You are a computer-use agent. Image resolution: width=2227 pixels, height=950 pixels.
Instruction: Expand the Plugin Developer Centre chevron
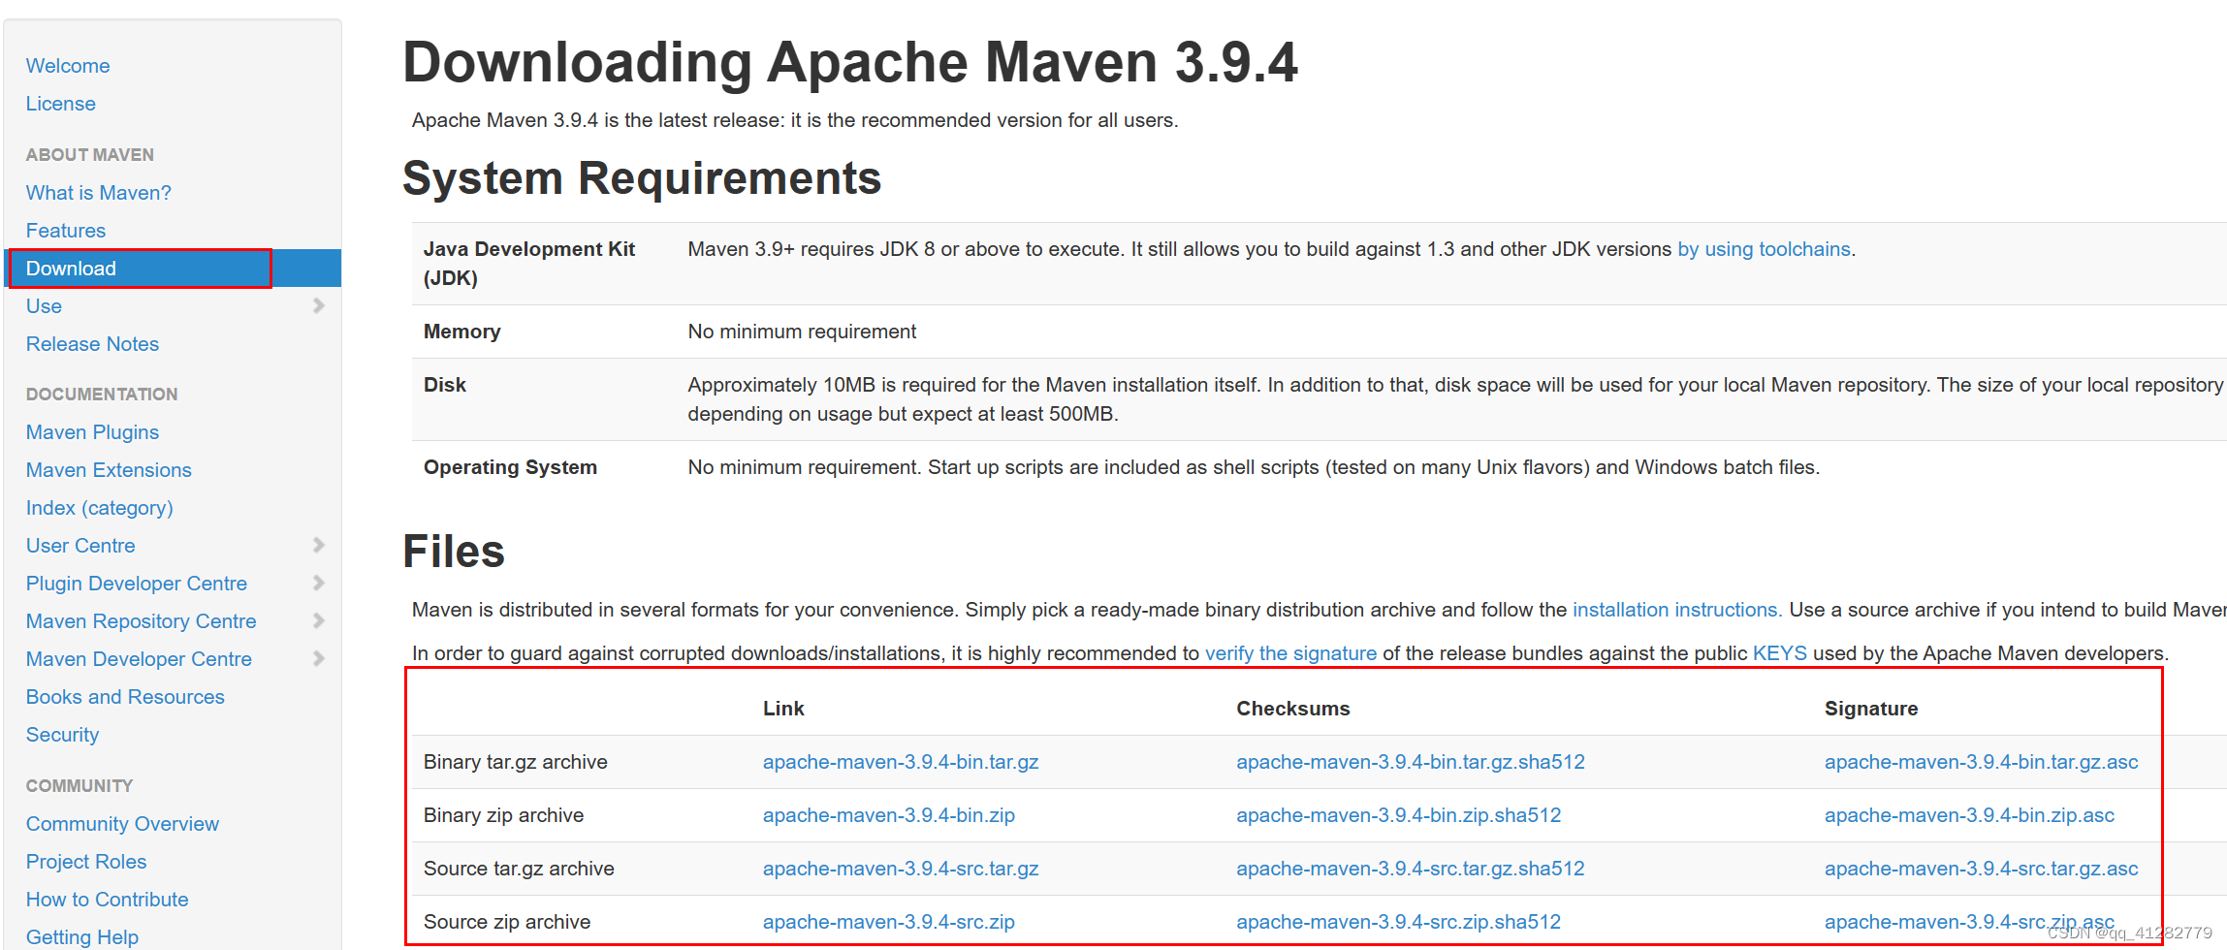318,583
